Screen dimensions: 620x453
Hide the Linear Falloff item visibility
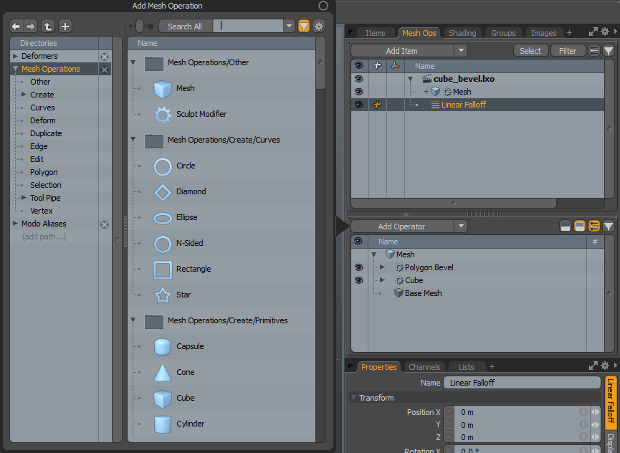point(358,105)
